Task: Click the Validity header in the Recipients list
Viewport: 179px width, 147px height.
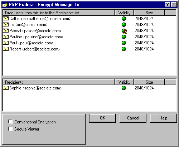Action: [x=124, y=82]
